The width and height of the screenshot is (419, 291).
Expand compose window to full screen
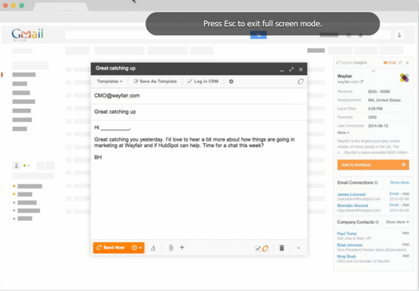click(291, 70)
